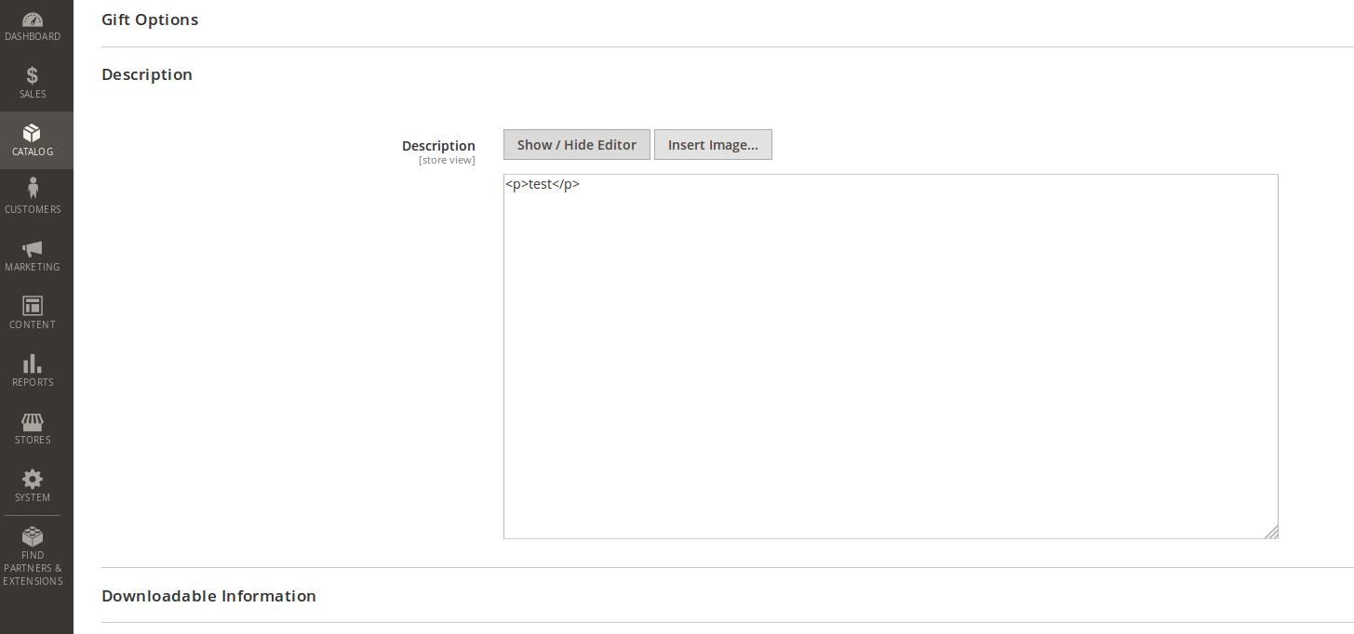
Task: Open the System menu in the sidebar
Action: pos(33,485)
